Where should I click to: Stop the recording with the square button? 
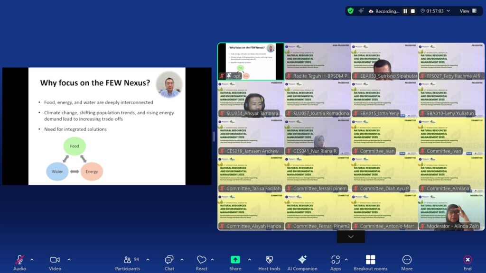(413, 11)
